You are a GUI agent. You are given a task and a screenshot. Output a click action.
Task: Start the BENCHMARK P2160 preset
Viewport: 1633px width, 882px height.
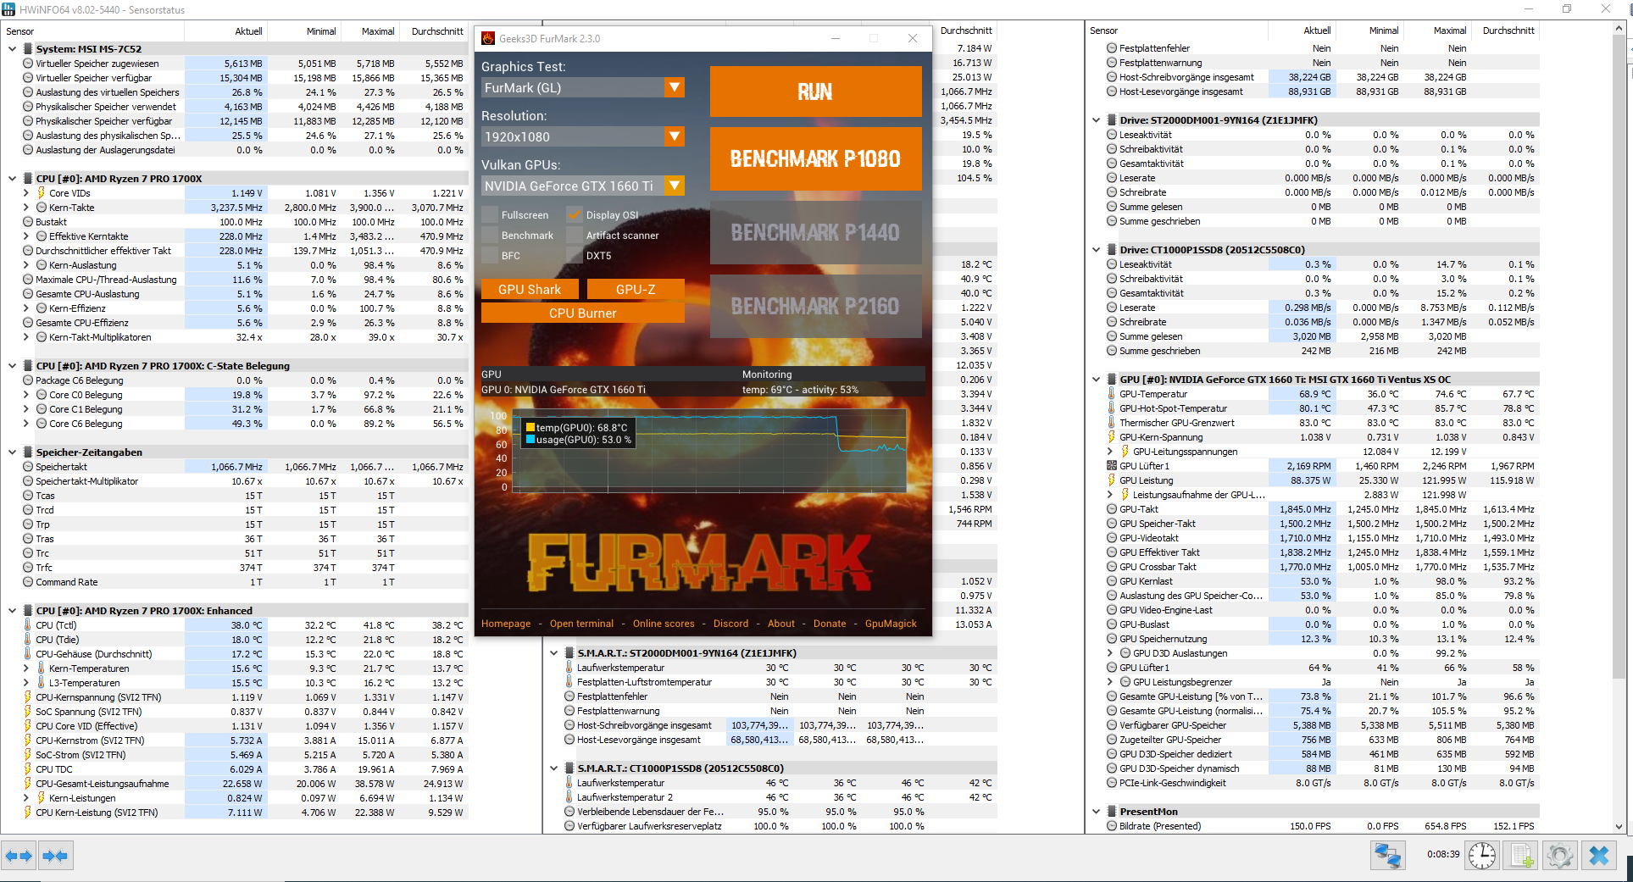(815, 306)
